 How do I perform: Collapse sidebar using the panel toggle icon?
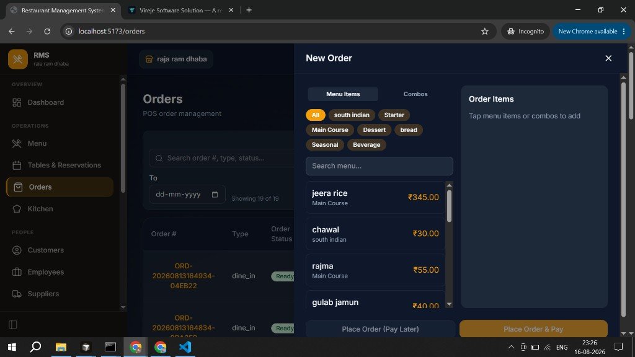(13, 325)
